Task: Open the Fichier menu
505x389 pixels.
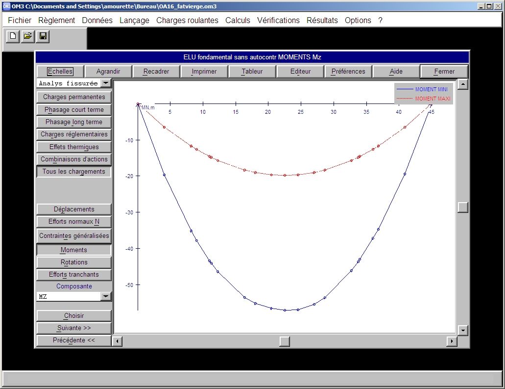Action: click(x=20, y=20)
